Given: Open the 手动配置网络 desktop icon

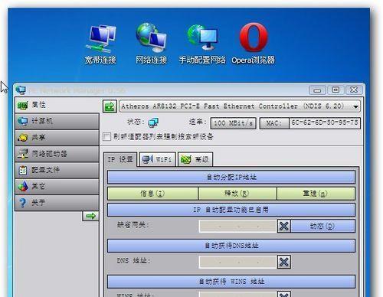Looking at the screenshot, I should (202, 44).
